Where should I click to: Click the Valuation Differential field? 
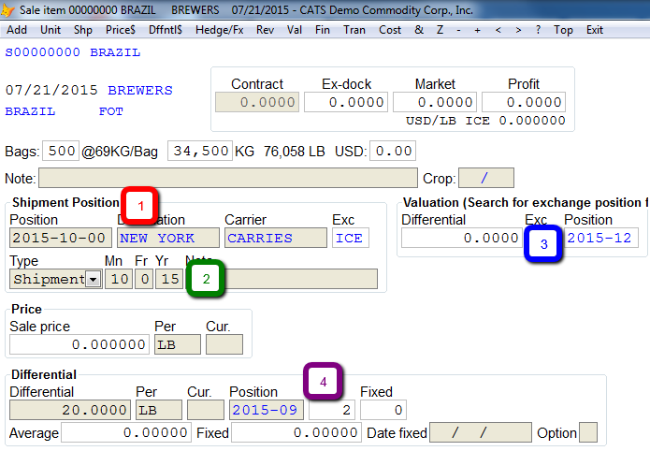461,238
